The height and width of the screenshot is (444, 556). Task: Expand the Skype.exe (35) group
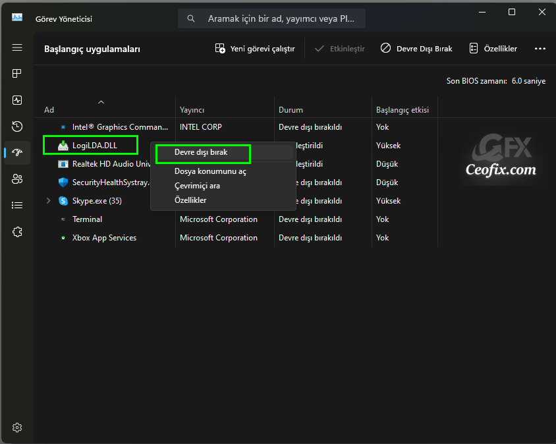[49, 201]
